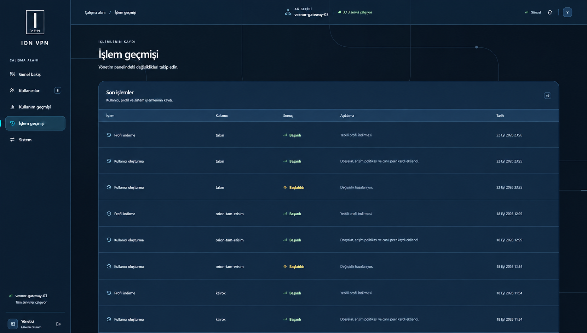
Task: Click the İşlem geçmişi breadcrumb
Action: coord(125,12)
